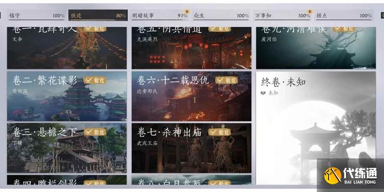Select the 侠迹 tab
Screen dimensions: 384x192
pos(98,15)
